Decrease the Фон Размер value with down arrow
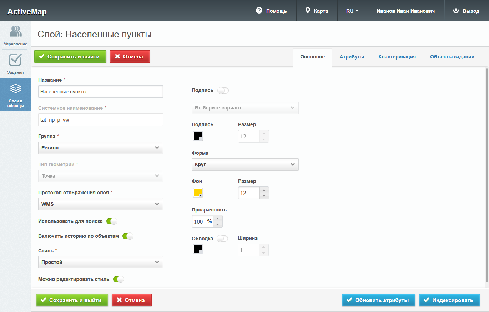 [x=264, y=196]
